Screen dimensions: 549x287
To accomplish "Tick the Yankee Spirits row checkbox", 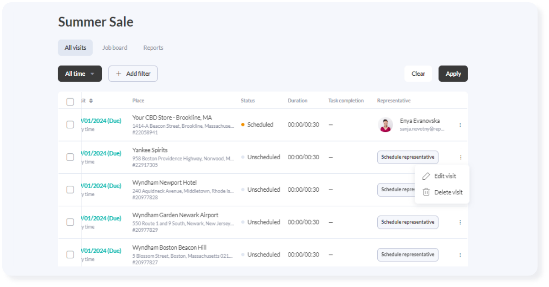I will coord(70,157).
